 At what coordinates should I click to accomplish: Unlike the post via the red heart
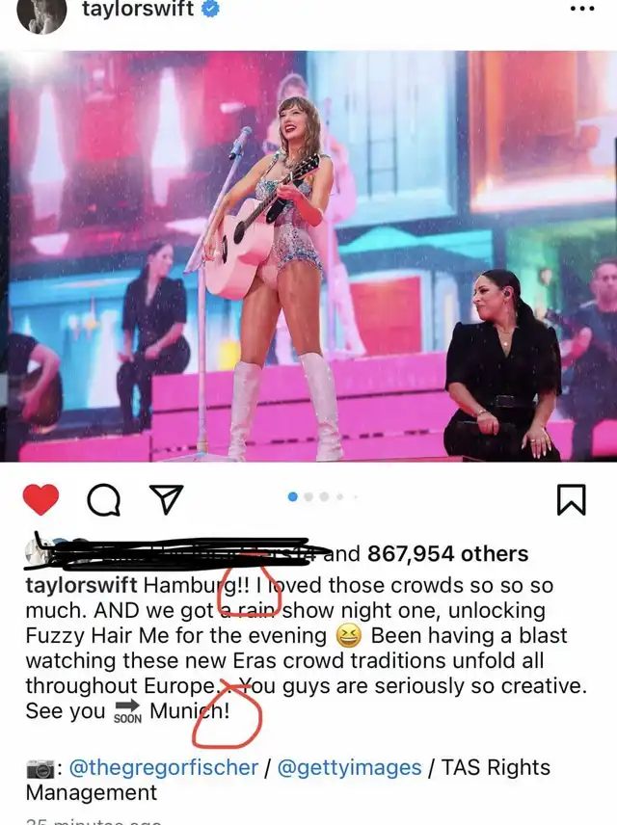click(x=41, y=499)
